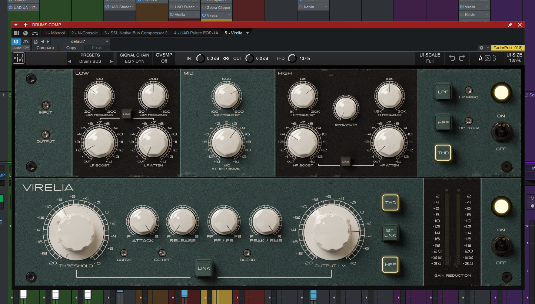Image resolution: width=535 pixels, height=304 pixels.
Task: Select the A state
Action: coord(481,58)
